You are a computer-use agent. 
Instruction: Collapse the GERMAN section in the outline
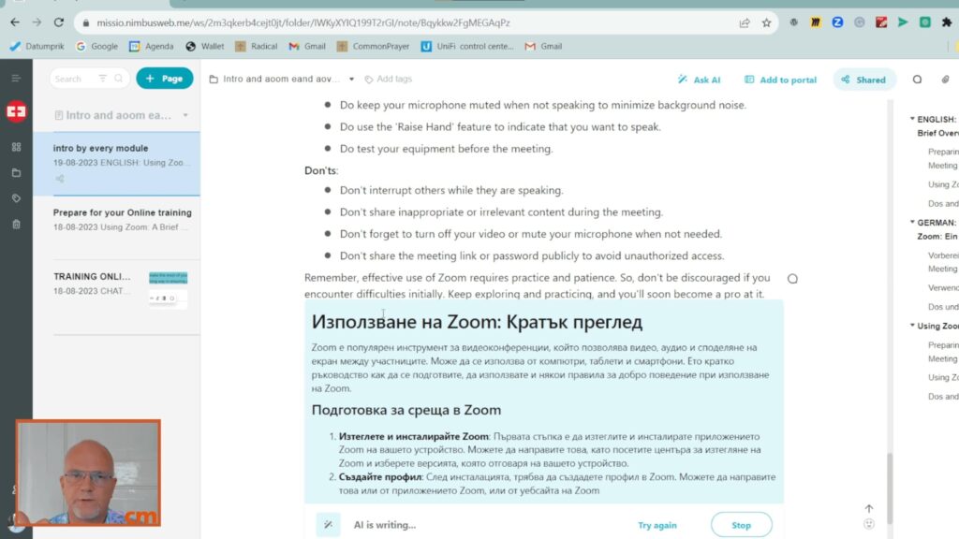pyautogui.click(x=912, y=222)
